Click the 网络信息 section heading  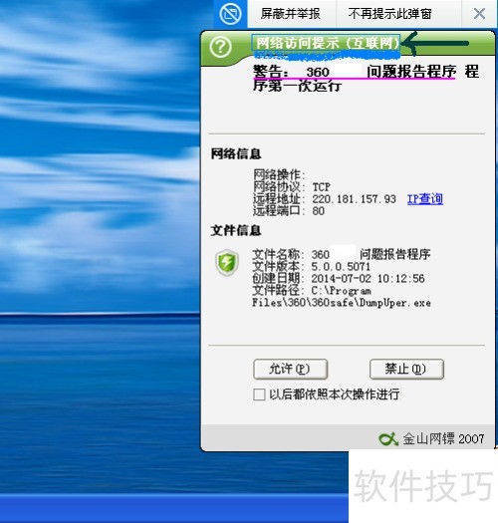(x=236, y=153)
